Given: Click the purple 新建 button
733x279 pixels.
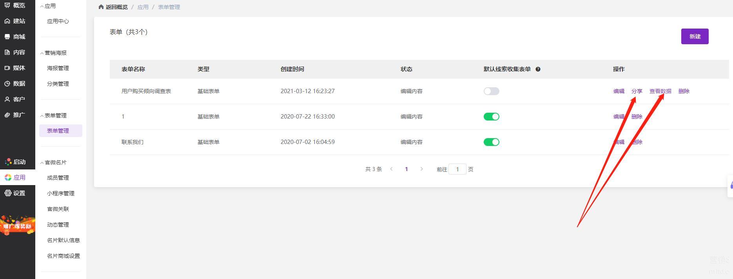Looking at the screenshot, I should pos(695,36).
